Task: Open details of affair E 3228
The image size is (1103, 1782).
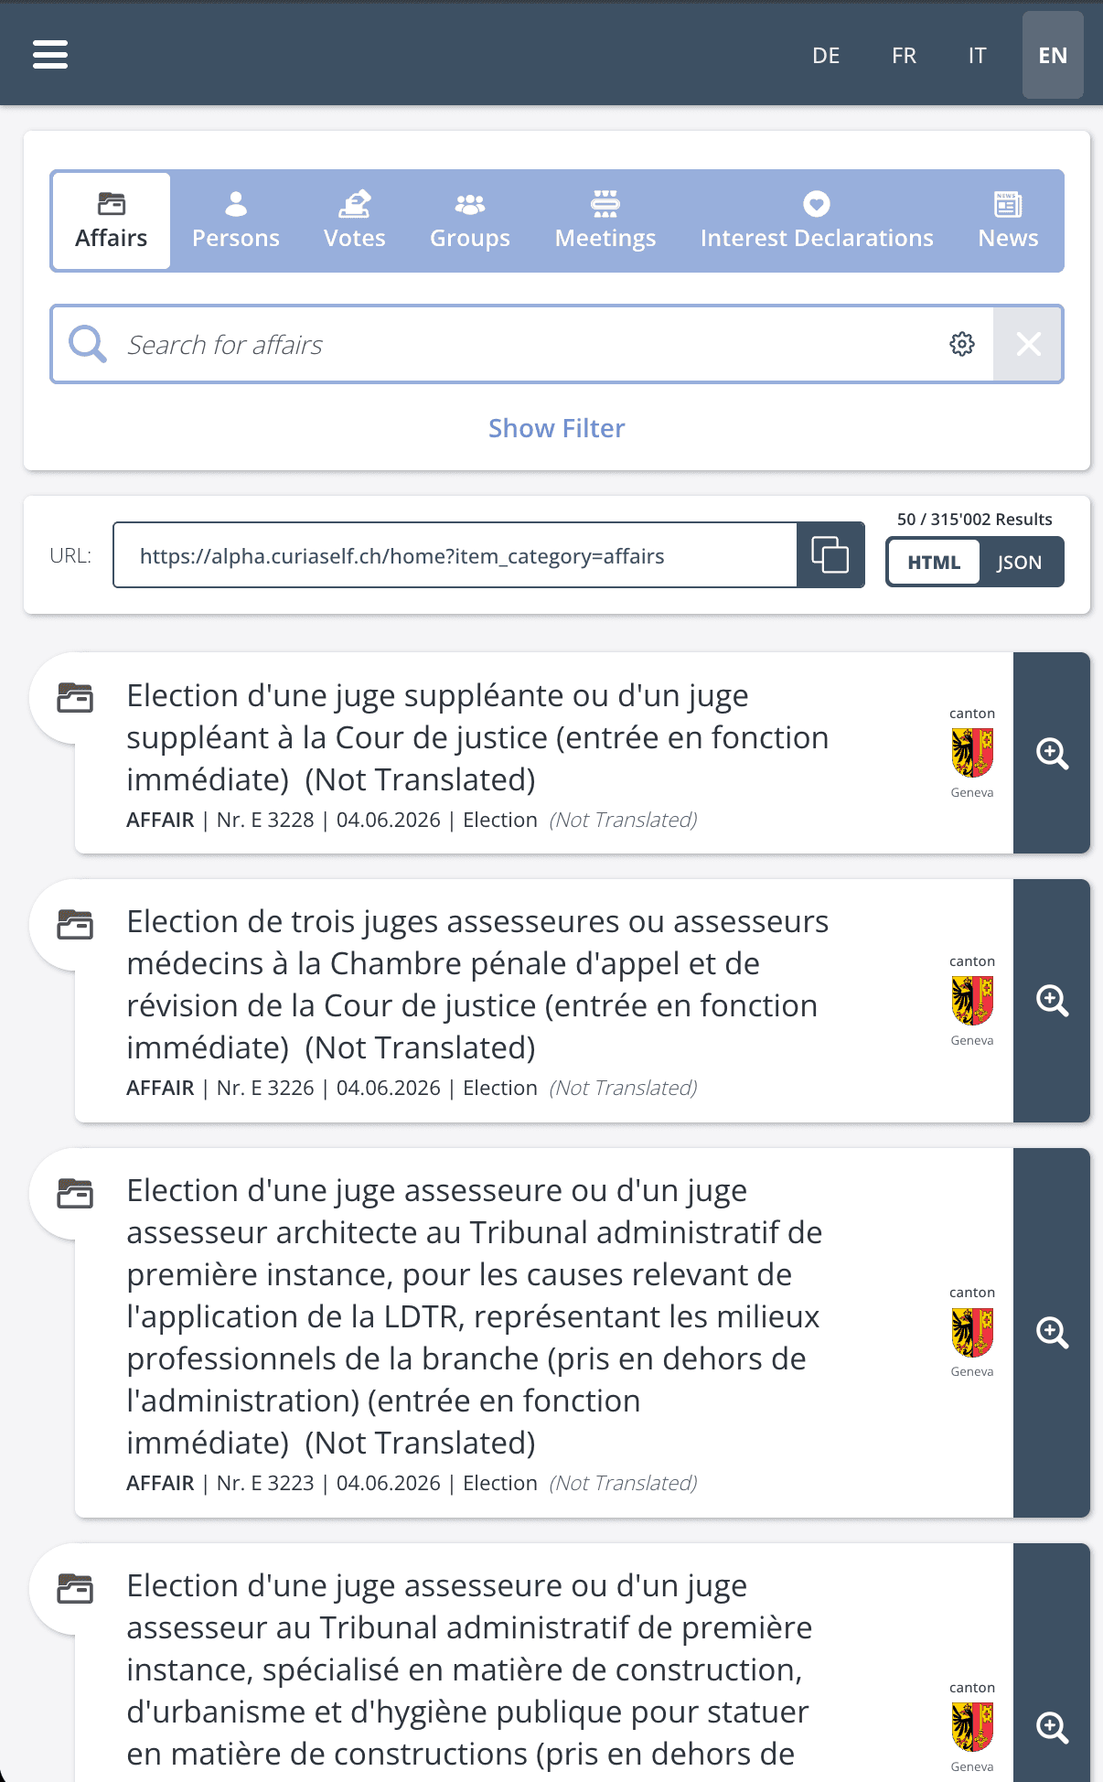Action: pyautogui.click(x=1052, y=753)
